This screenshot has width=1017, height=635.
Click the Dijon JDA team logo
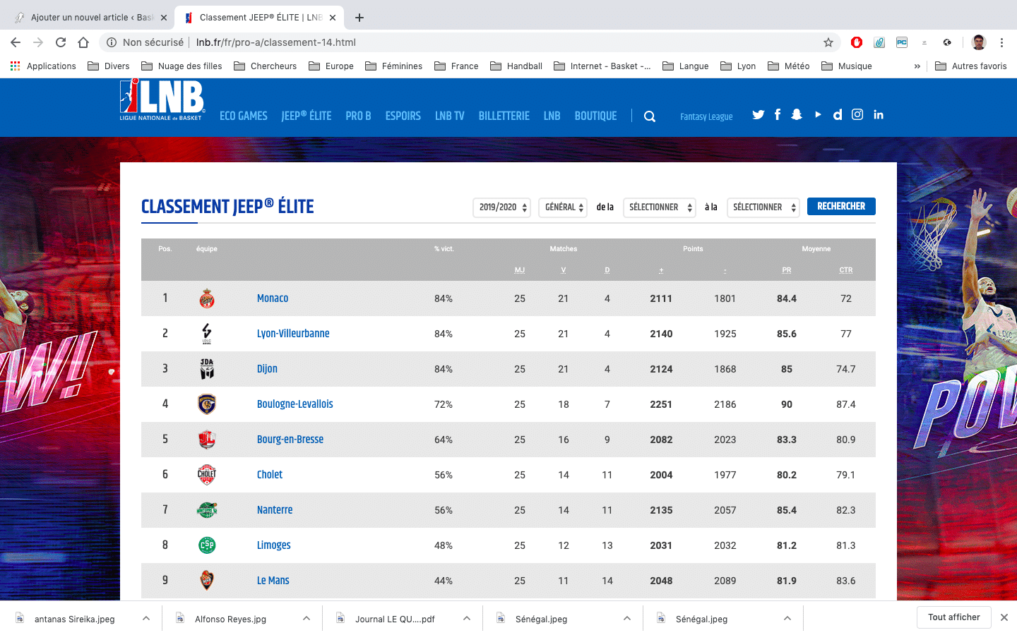207,369
